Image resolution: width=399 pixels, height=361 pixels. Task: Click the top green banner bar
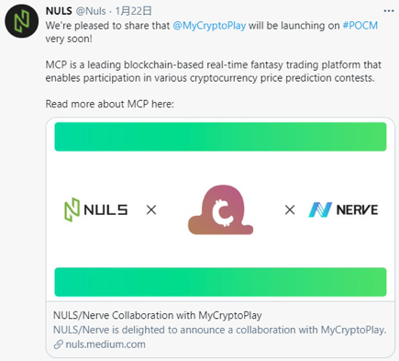point(220,137)
